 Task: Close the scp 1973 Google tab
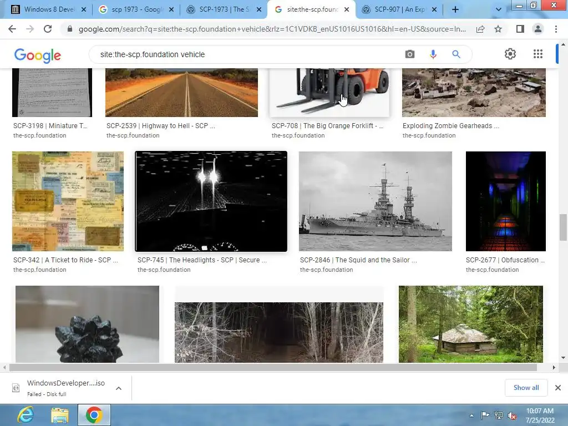pyautogui.click(x=171, y=9)
